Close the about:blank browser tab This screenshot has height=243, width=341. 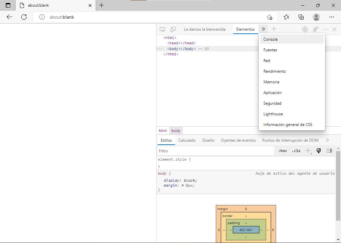point(90,5)
